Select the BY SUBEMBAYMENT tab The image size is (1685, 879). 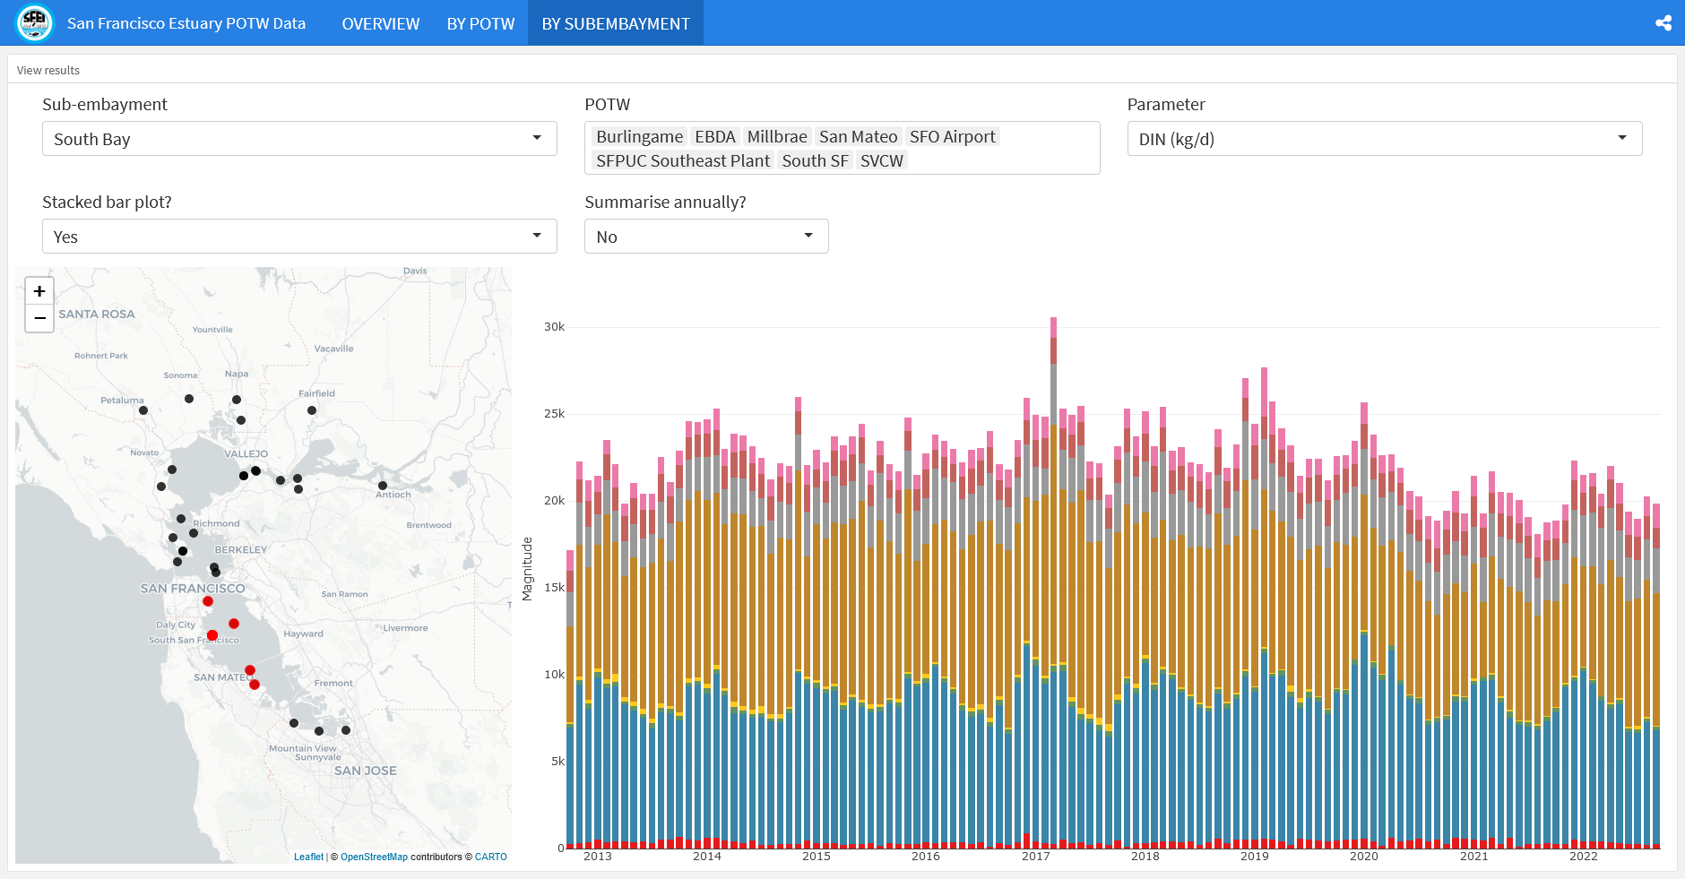tap(616, 23)
